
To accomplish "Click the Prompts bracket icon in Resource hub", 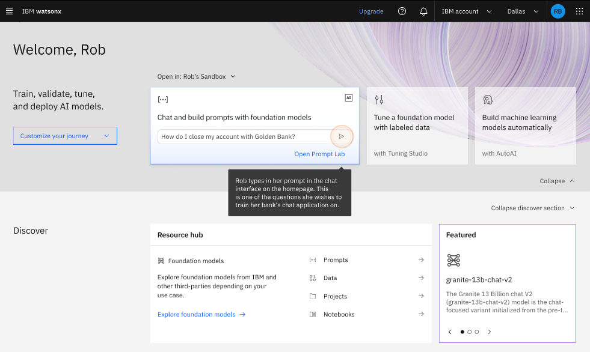I will pos(313,260).
